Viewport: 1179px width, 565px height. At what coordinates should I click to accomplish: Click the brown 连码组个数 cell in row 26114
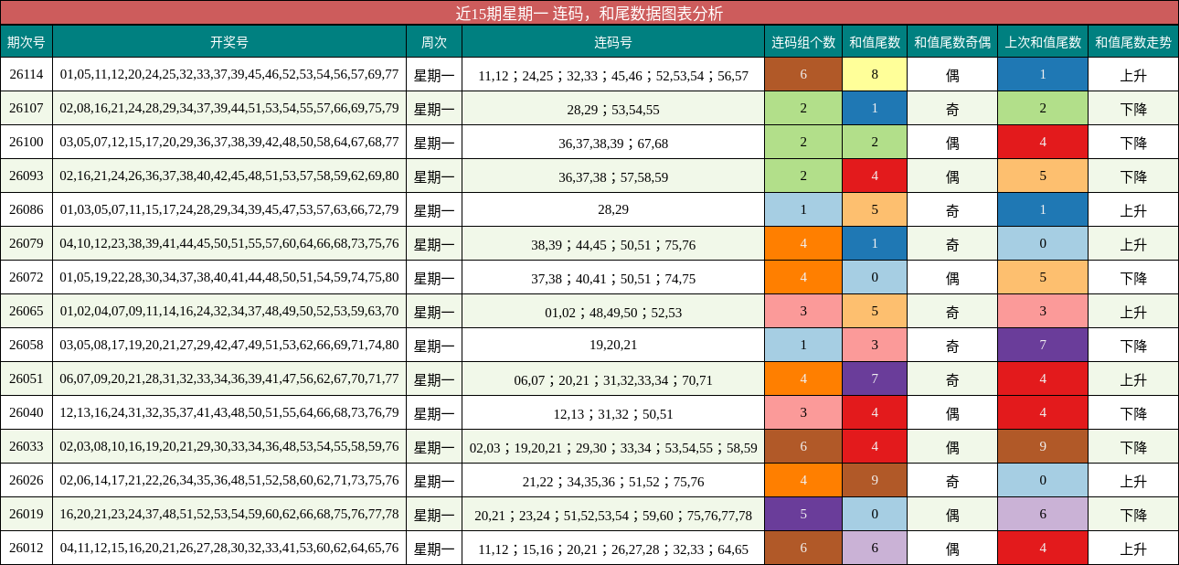tap(803, 74)
